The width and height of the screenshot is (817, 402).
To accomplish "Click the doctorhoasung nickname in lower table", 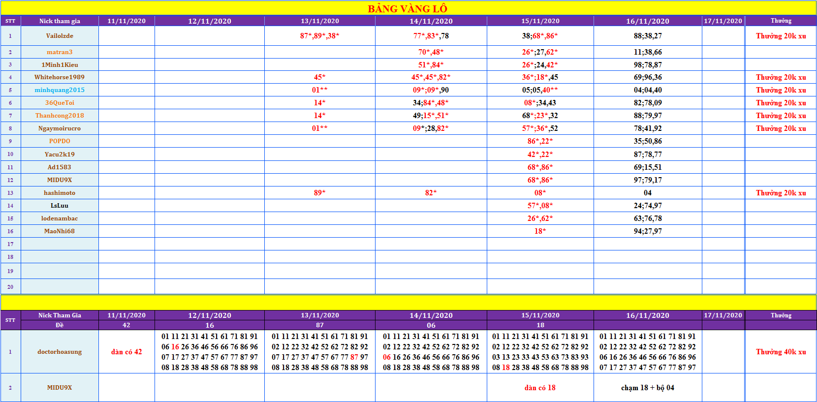I will (x=60, y=352).
